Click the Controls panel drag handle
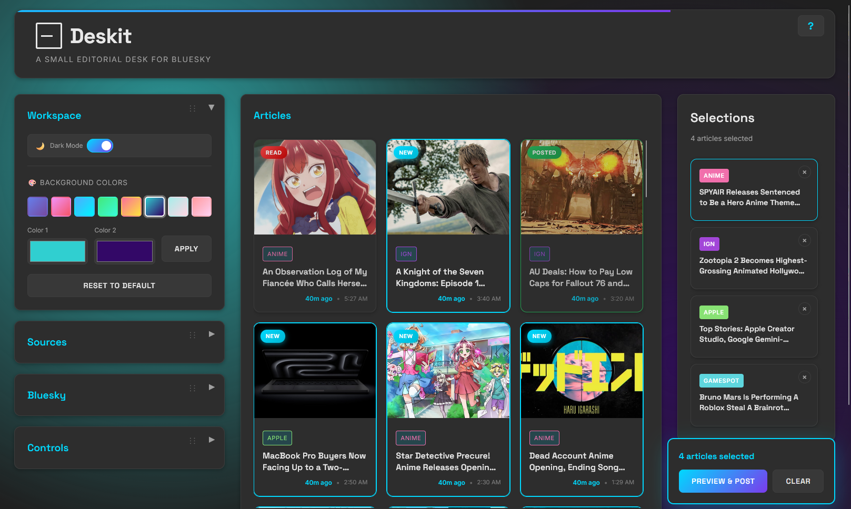The height and width of the screenshot is (509, 851). (193, 441)
